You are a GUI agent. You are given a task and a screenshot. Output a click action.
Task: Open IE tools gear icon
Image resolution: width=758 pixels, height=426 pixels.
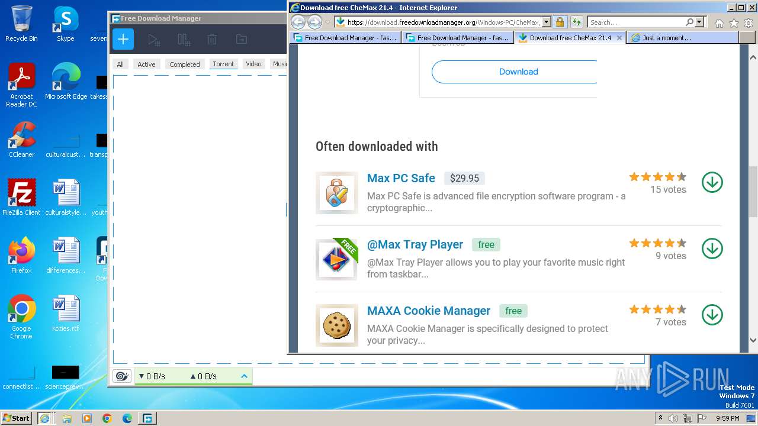pyautogui.click(x=749, y=23)
